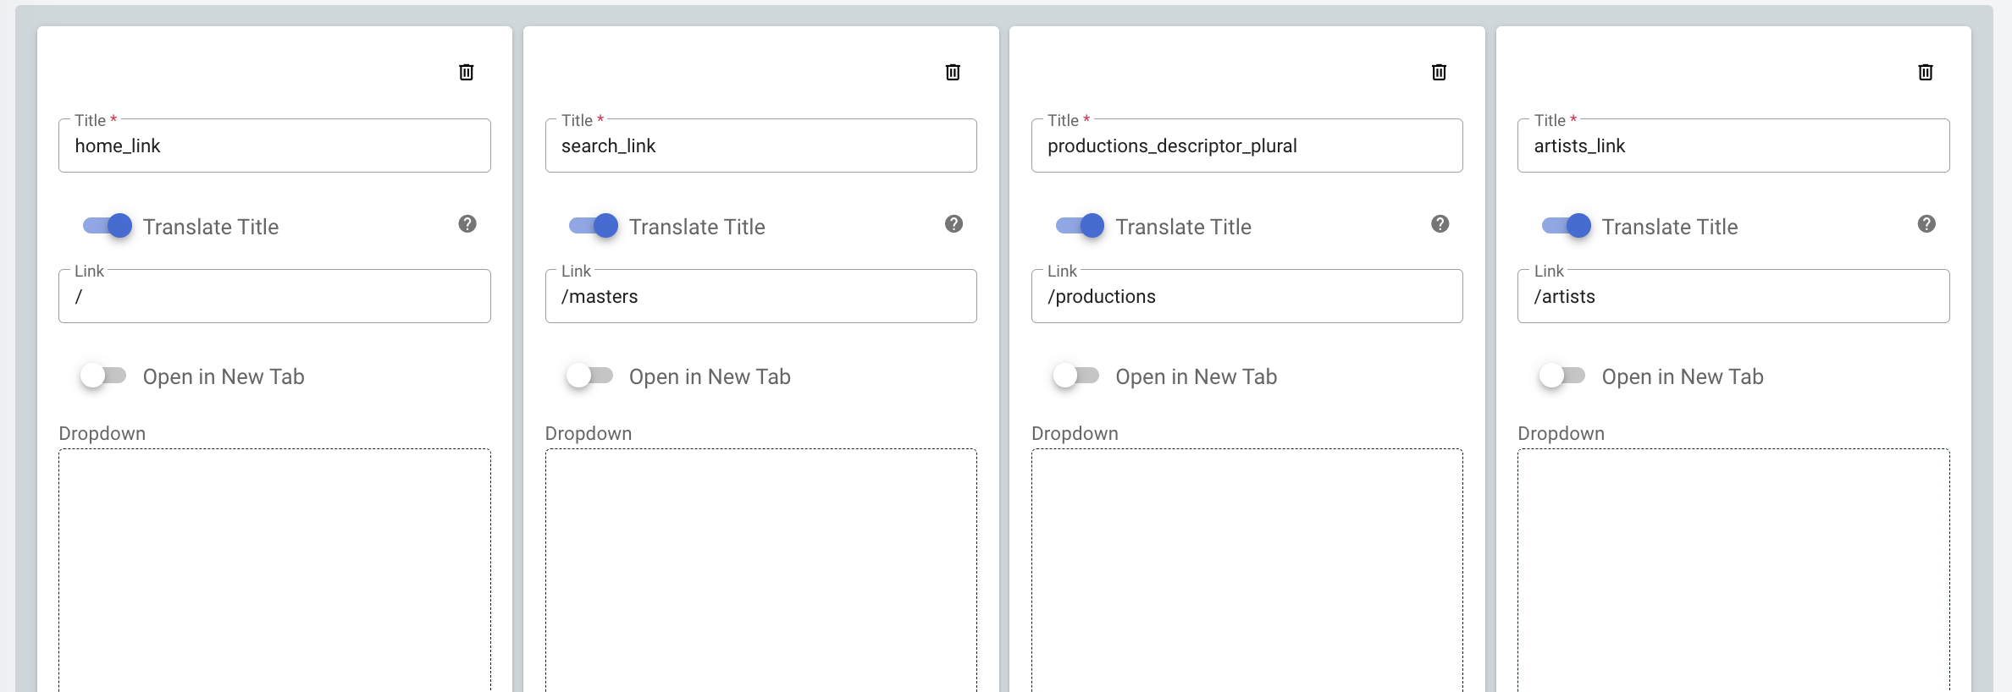
Task: Remove the artists_link card via trash icon
Action: (1926, 72)
